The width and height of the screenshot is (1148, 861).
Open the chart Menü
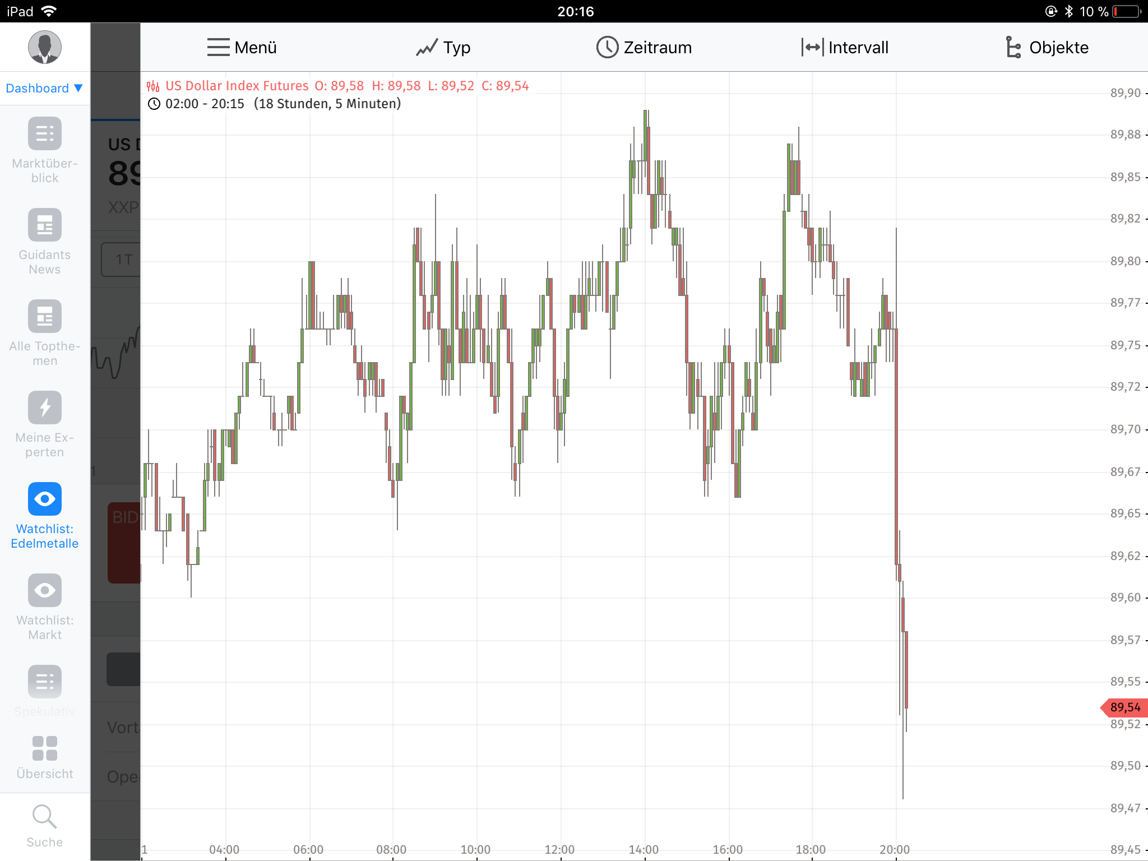tap(242, 48)
